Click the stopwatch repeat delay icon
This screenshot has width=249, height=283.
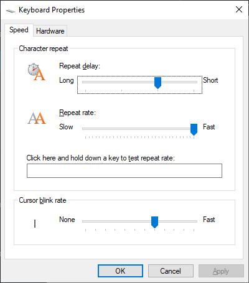(x=36, y=72)
